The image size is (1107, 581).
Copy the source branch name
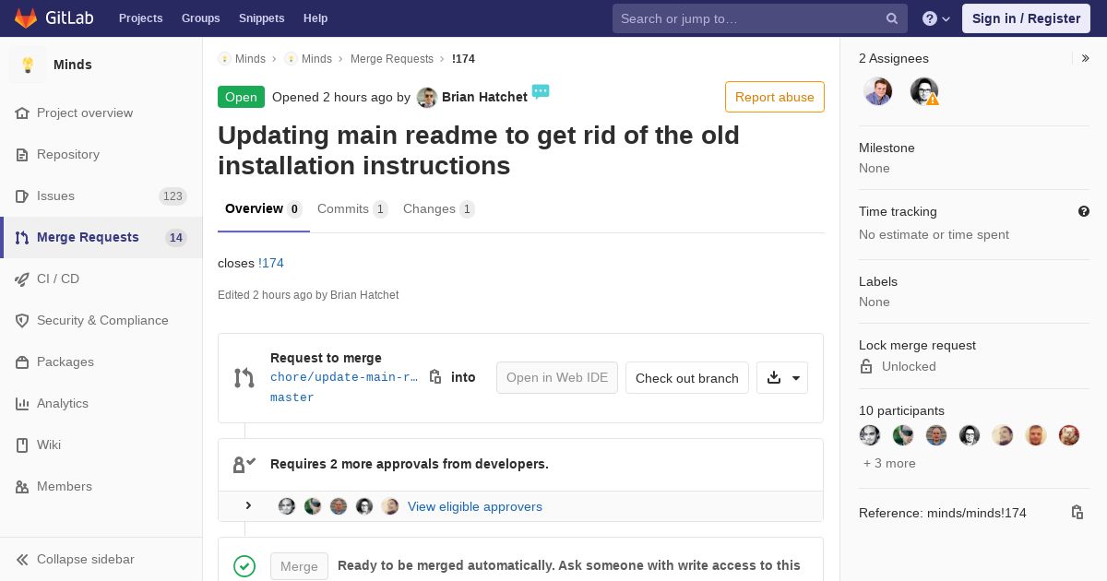(435, 376)
